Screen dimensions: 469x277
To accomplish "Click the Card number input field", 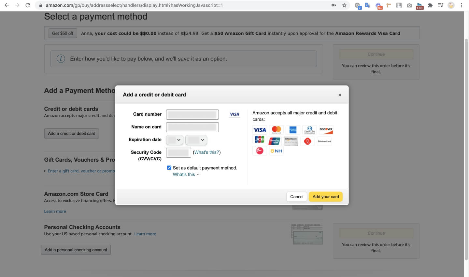I will pyautogui.click(x=192, y=114).
